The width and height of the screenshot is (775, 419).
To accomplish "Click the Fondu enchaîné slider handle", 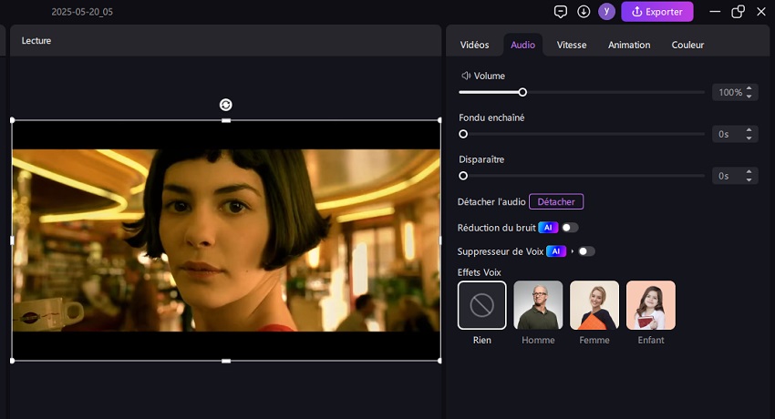I will [x=463, y=134].
